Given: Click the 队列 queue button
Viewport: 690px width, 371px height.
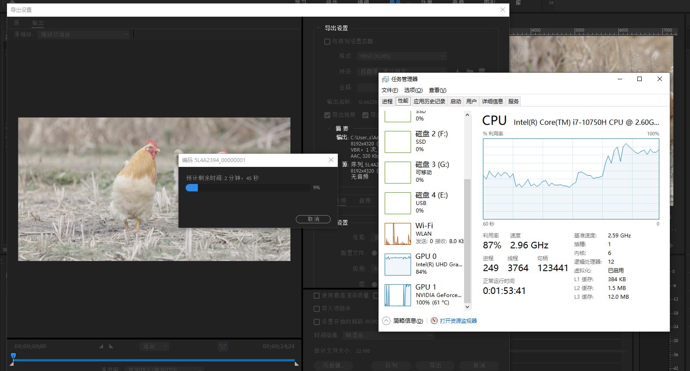Looking at the screenshot, I should coord(391,365).
